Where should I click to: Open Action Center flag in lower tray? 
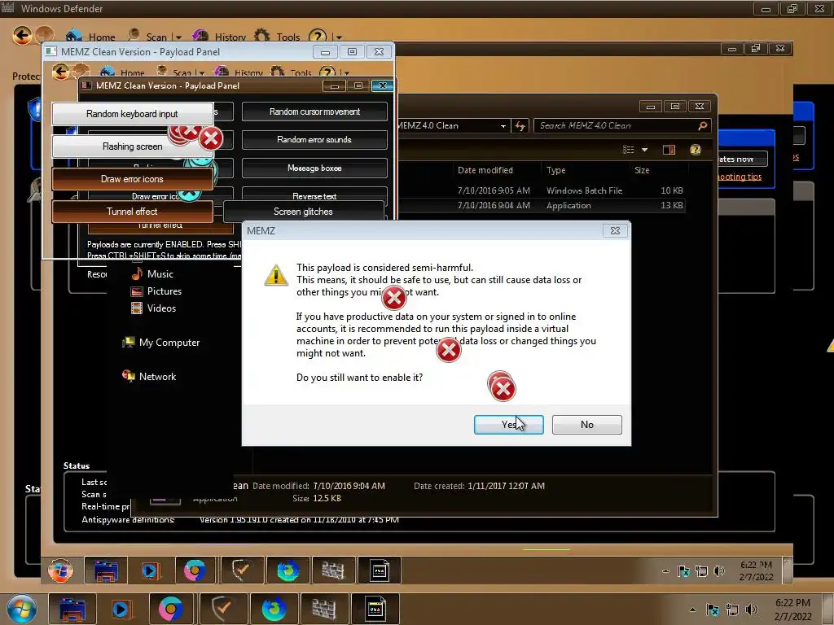(713, 610)
